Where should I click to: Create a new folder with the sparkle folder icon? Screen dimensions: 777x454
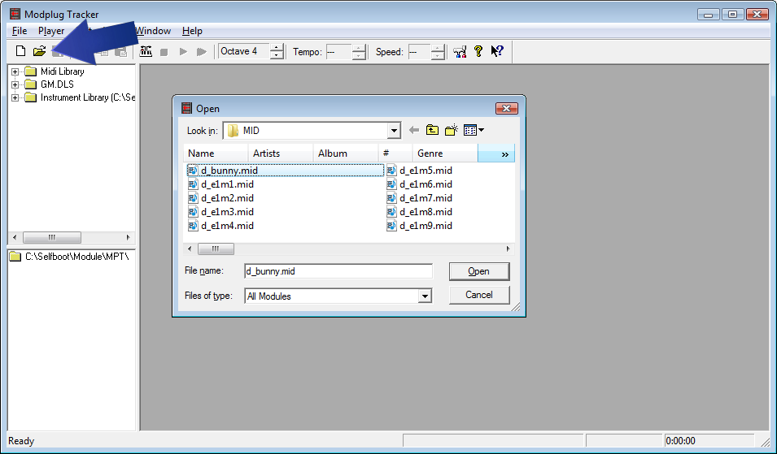pyautogui.click(x=451, y=130)
